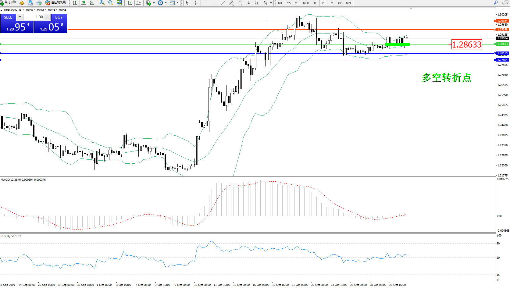Click the zoom out magnifier icon

click(x=111, y=3)
